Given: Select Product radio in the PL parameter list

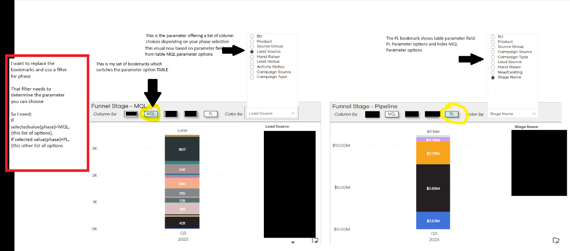Looking at the screenshot, I should 493,42.
